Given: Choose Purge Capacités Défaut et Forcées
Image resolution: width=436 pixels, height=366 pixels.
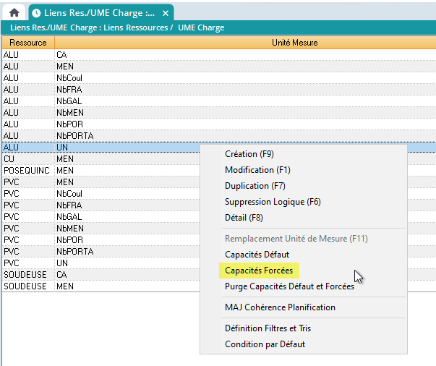Looking at the screenshot, I should click(x=289, y=286).
